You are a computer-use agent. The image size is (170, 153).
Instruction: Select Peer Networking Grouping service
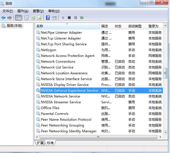[x=62, y=125]
